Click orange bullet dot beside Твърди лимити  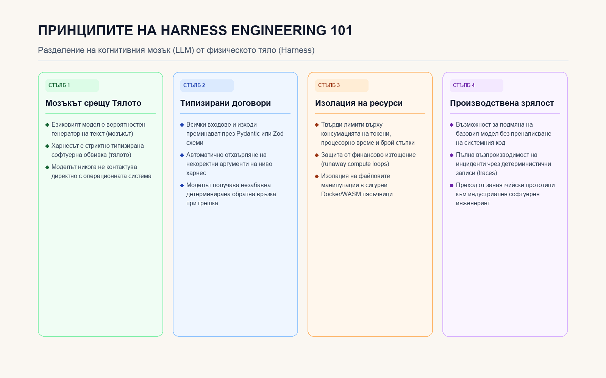click(x=317, y=125)
